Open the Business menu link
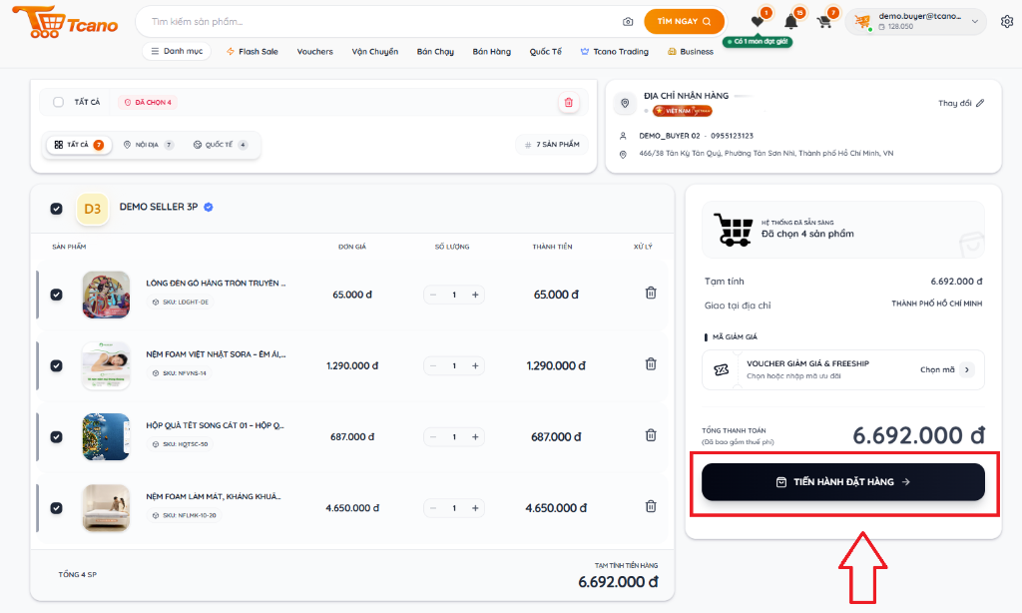Image resolution: width=1022 pixels, height=613 pixels. coord(691,52)
